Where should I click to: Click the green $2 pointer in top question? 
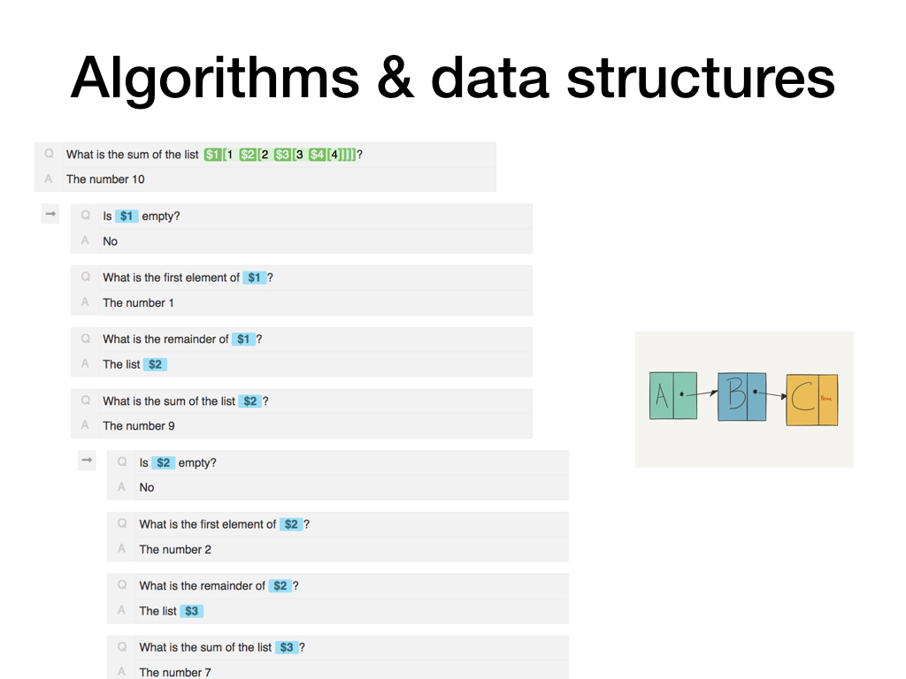pyautogui.click(x=248, y=155)
